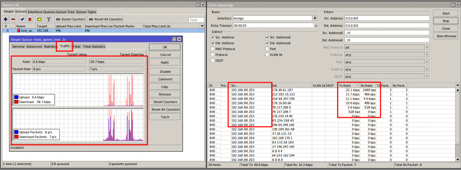Select test_sp queue row in Queue List
The height and width of the screenshot is (170, 461).
click(x=103, y=31)
